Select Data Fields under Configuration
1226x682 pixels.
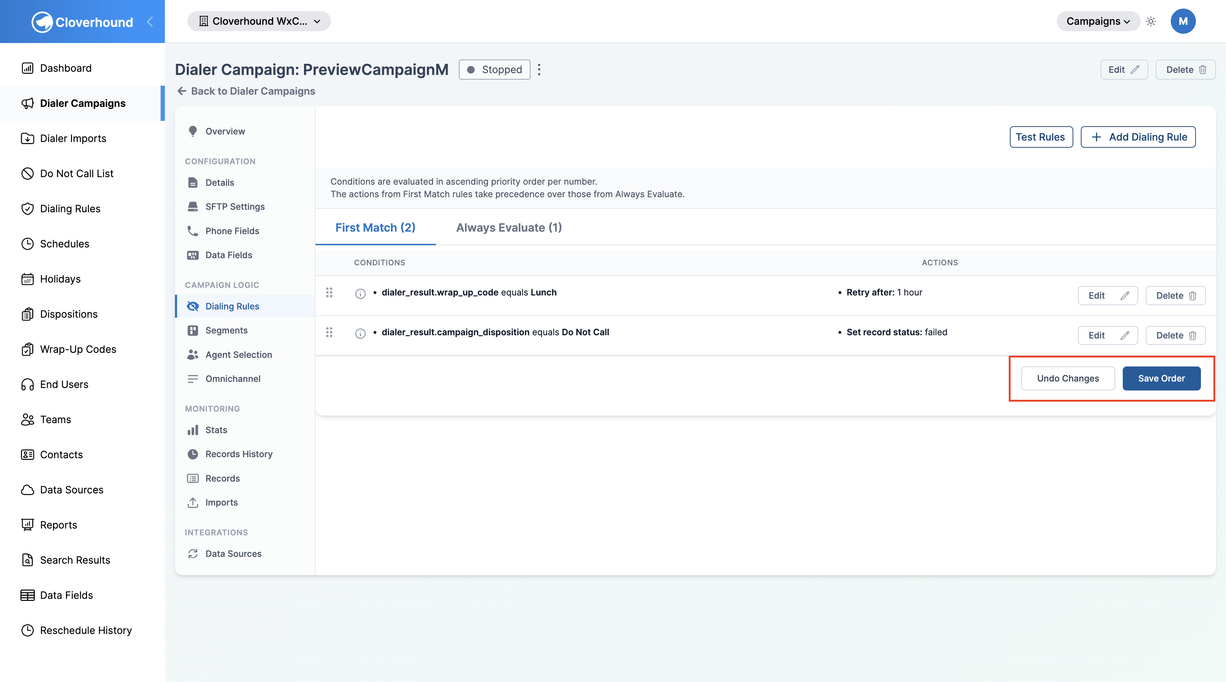pos(245,255)
